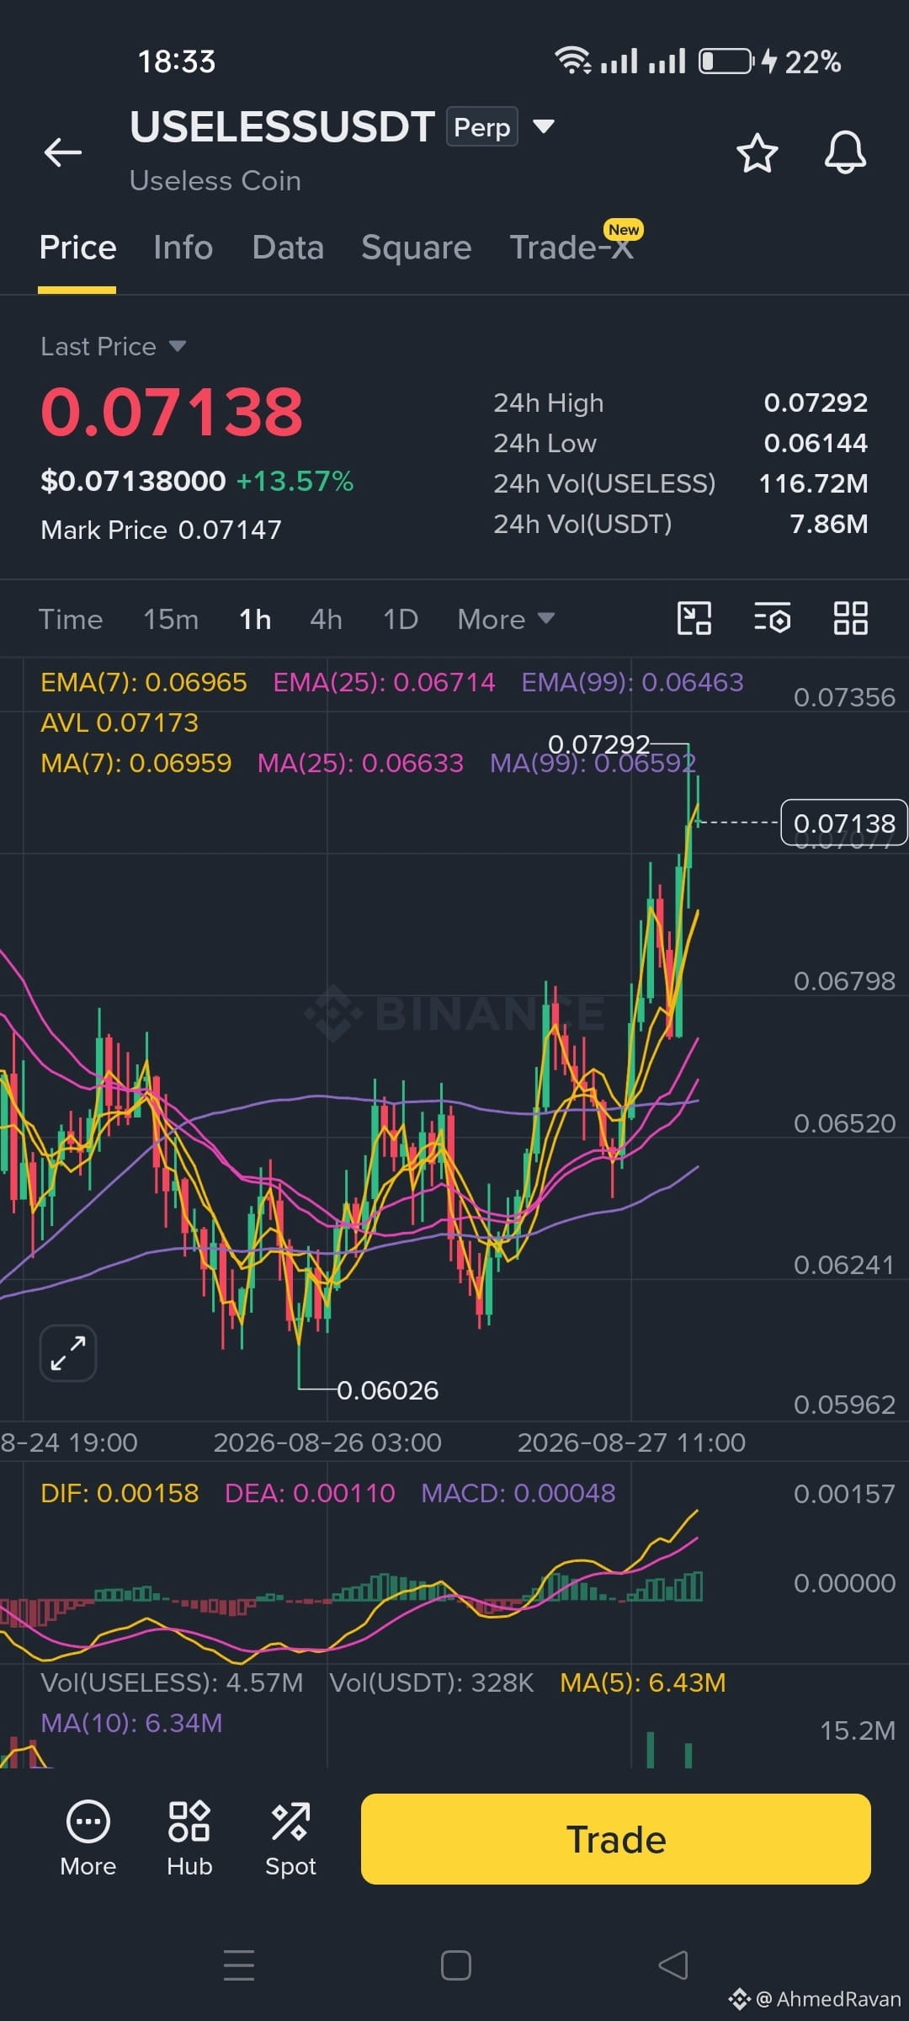Open chart drawing tools icon
The image size is (909, 2021).
(694, 618)
